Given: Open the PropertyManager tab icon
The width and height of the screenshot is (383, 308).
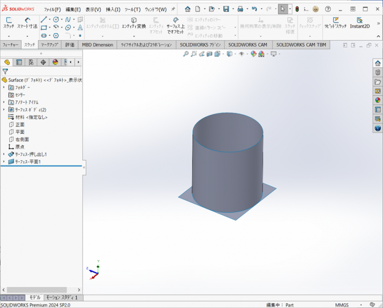Looking at the screenshot, I should [19, 62].
